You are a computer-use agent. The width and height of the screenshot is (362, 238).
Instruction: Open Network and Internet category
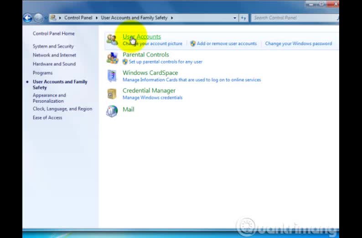point(54,55)
